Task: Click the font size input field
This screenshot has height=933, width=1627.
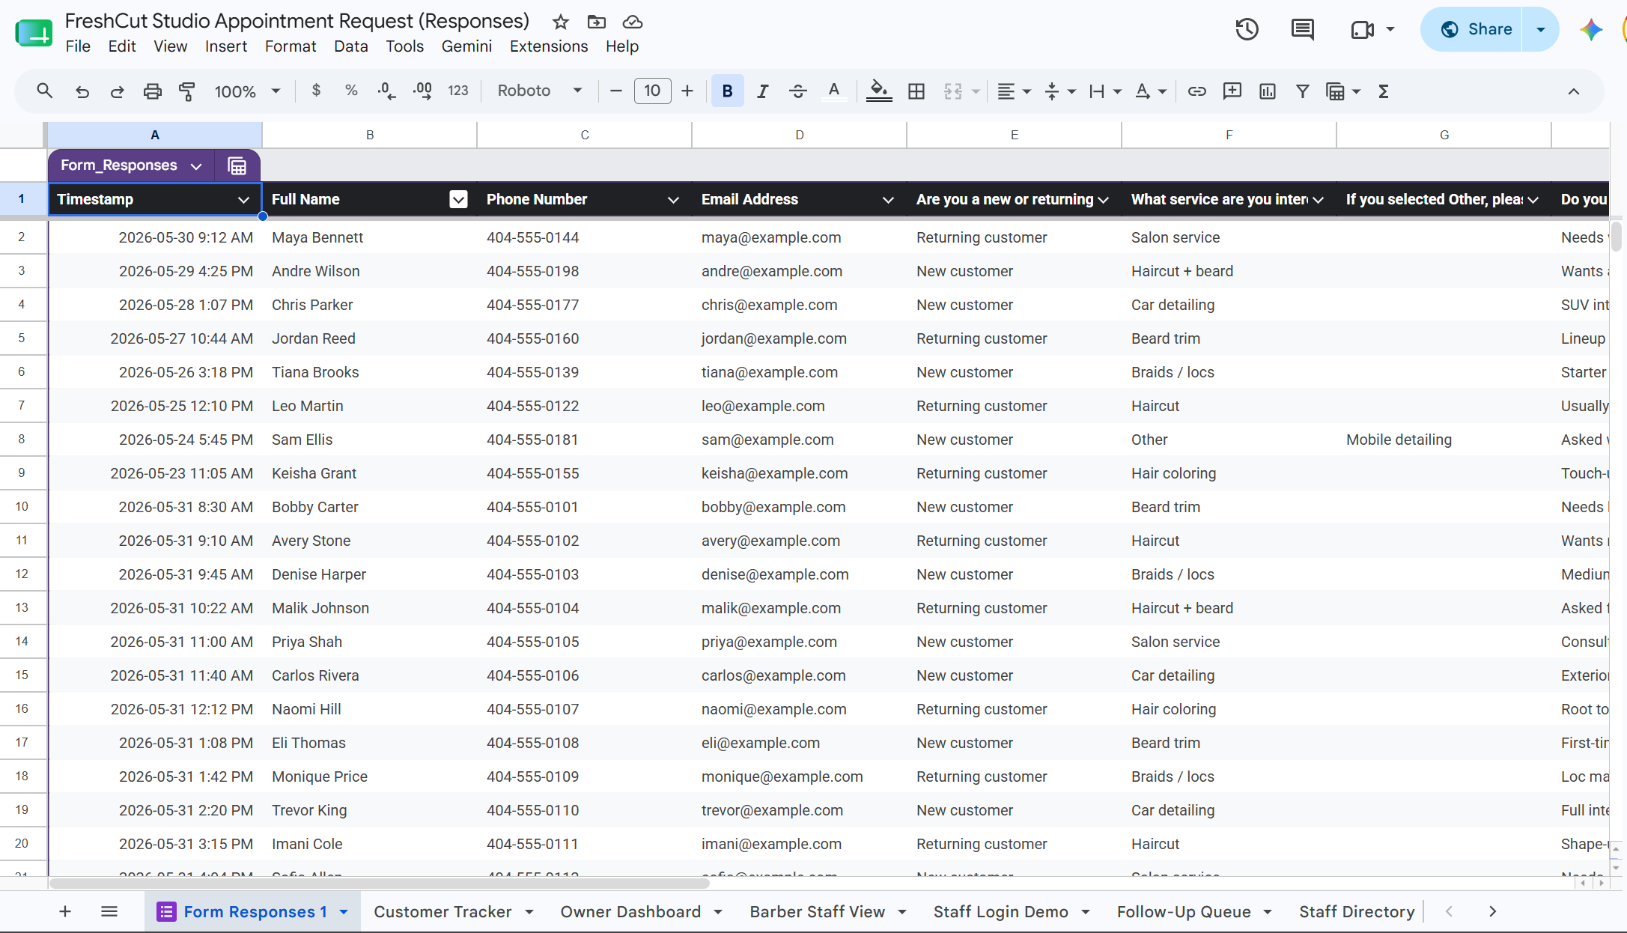Action: click(x=652, y=91)
